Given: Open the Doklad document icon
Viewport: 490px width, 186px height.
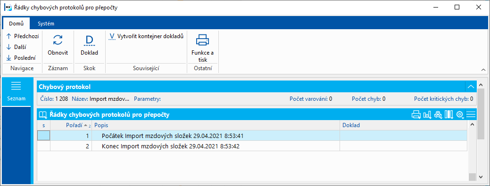Looking at the screenshot, I should [x=90, y=40].
